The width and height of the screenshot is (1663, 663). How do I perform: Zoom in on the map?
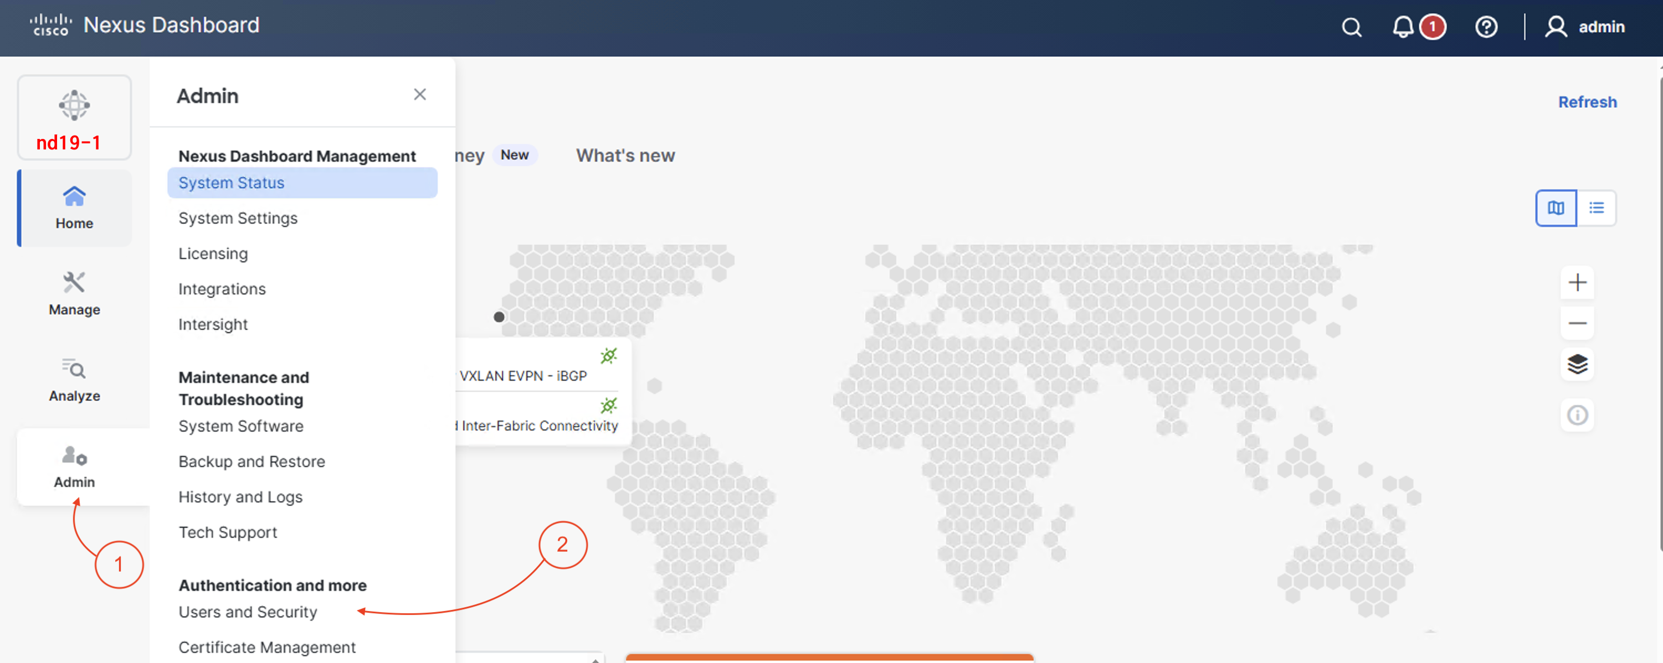(1577, 282)
